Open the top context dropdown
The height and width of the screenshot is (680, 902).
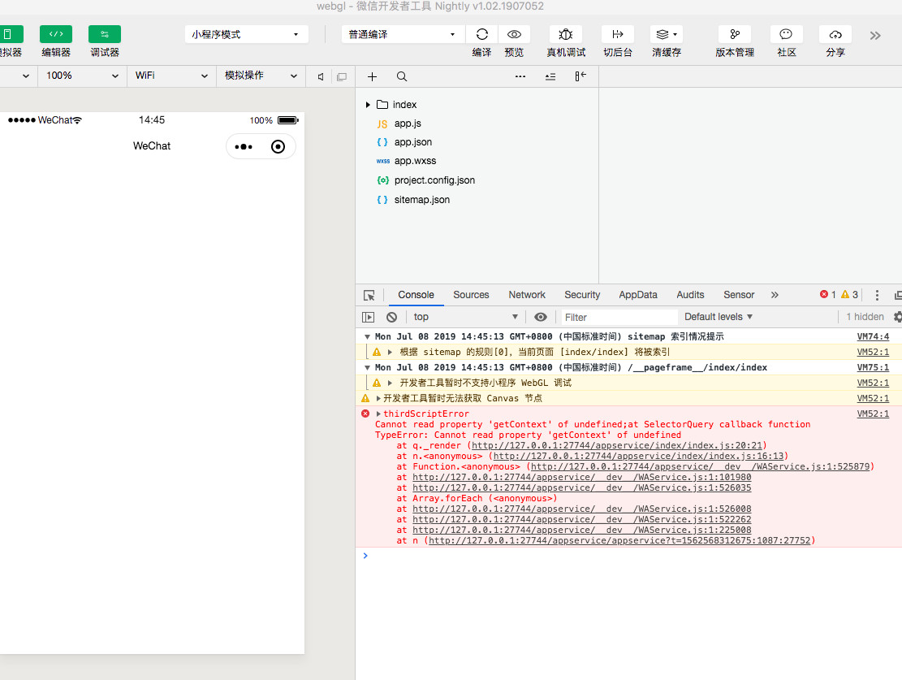coord(465,317)
